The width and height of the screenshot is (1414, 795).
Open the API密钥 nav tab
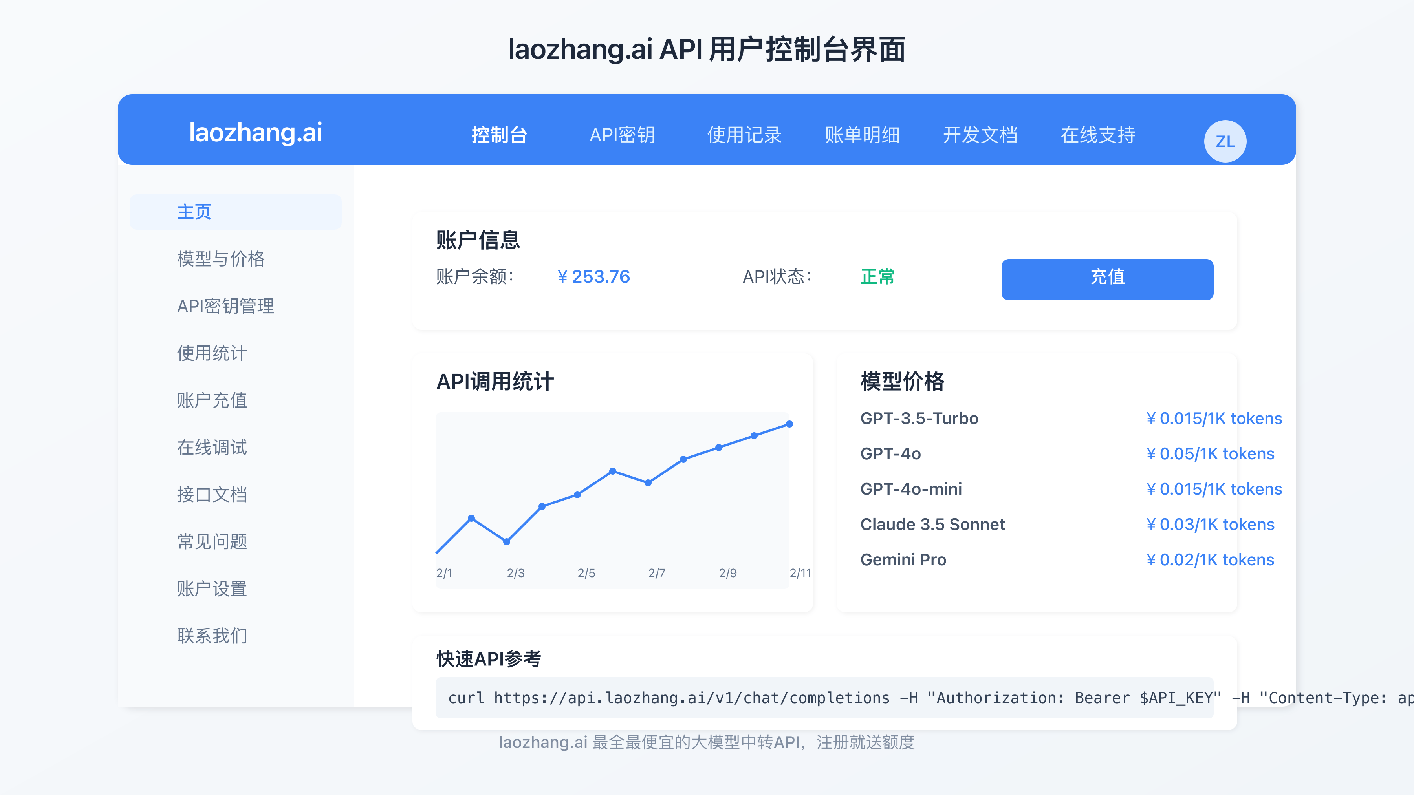pyautogui.click(x=622, y=135)
